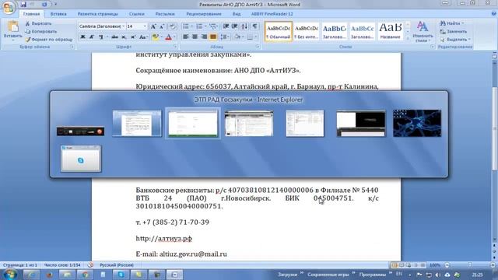Open the Рецензирование tab
The height and width of the screenshot is (280, 498).
204,14
